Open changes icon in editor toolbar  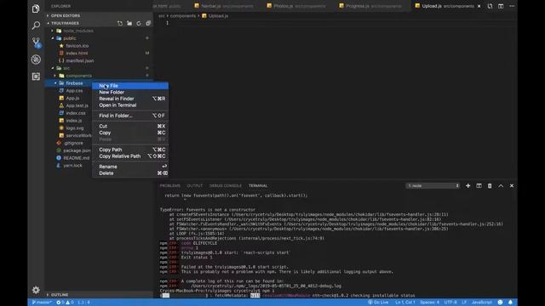click(x=490, y=6)
